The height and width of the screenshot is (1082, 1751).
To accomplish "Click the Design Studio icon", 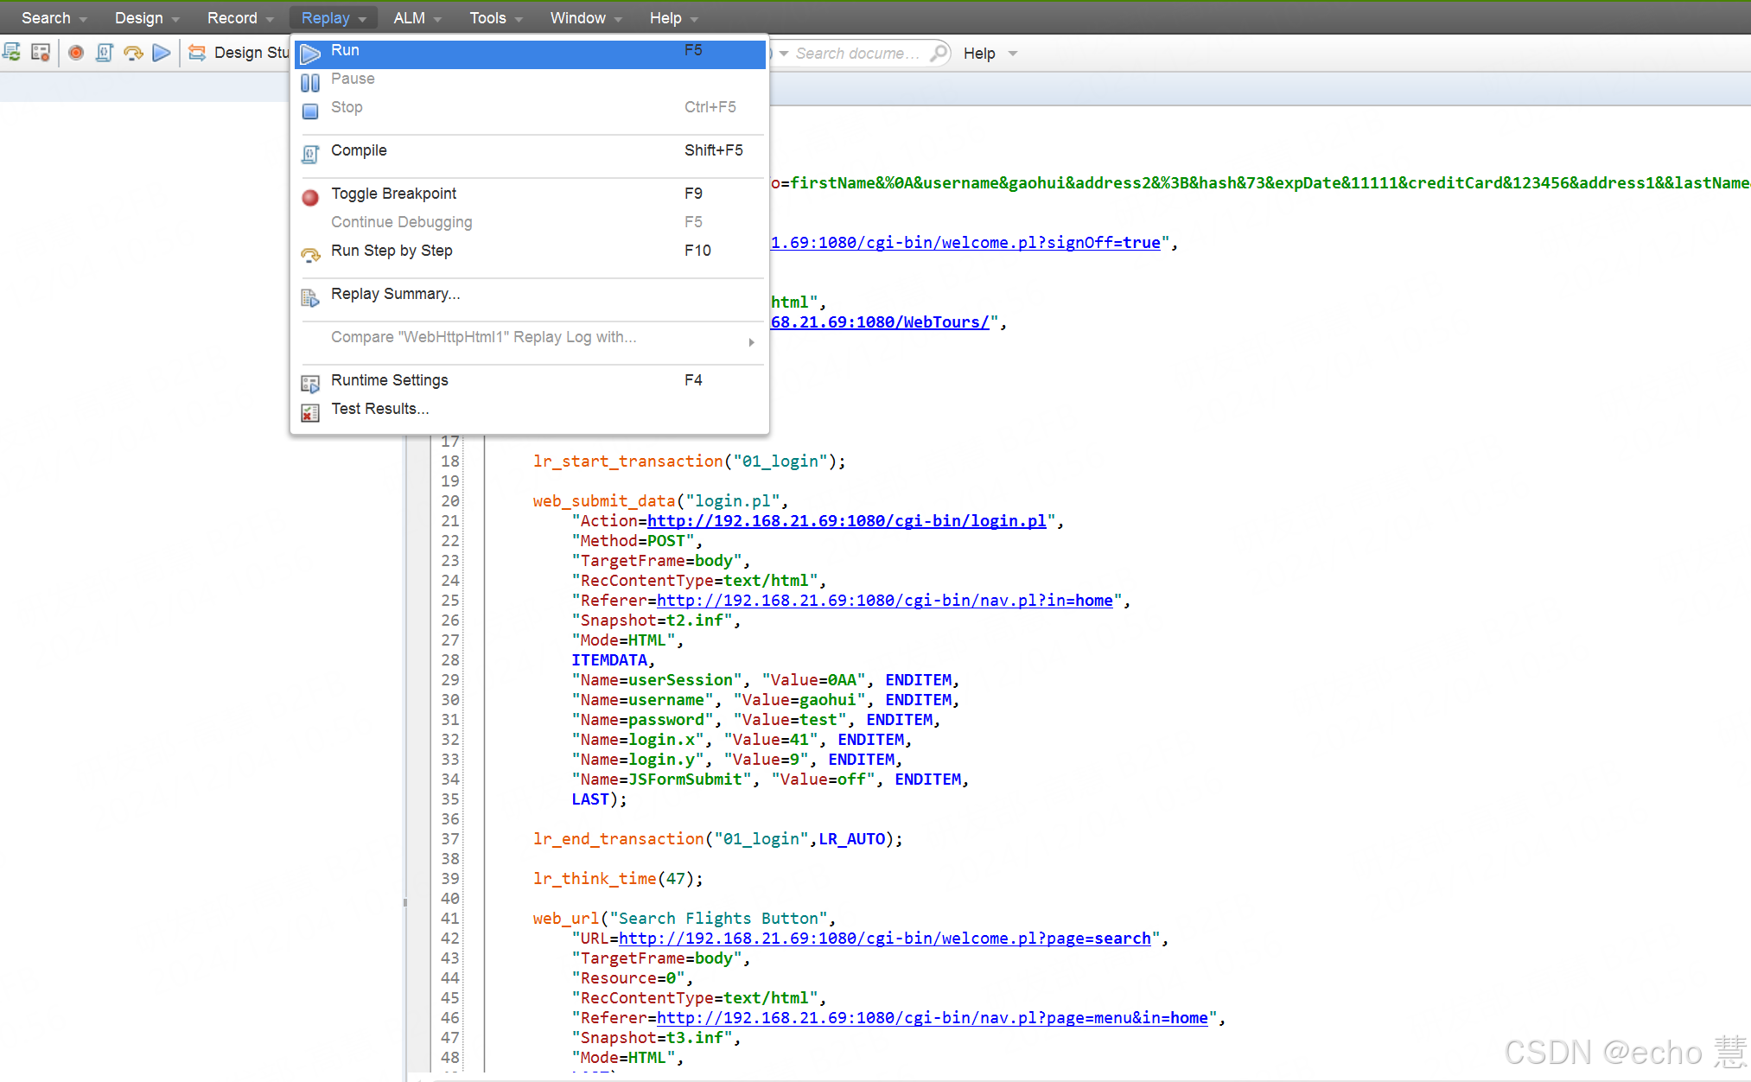I will tap(198, 53).
